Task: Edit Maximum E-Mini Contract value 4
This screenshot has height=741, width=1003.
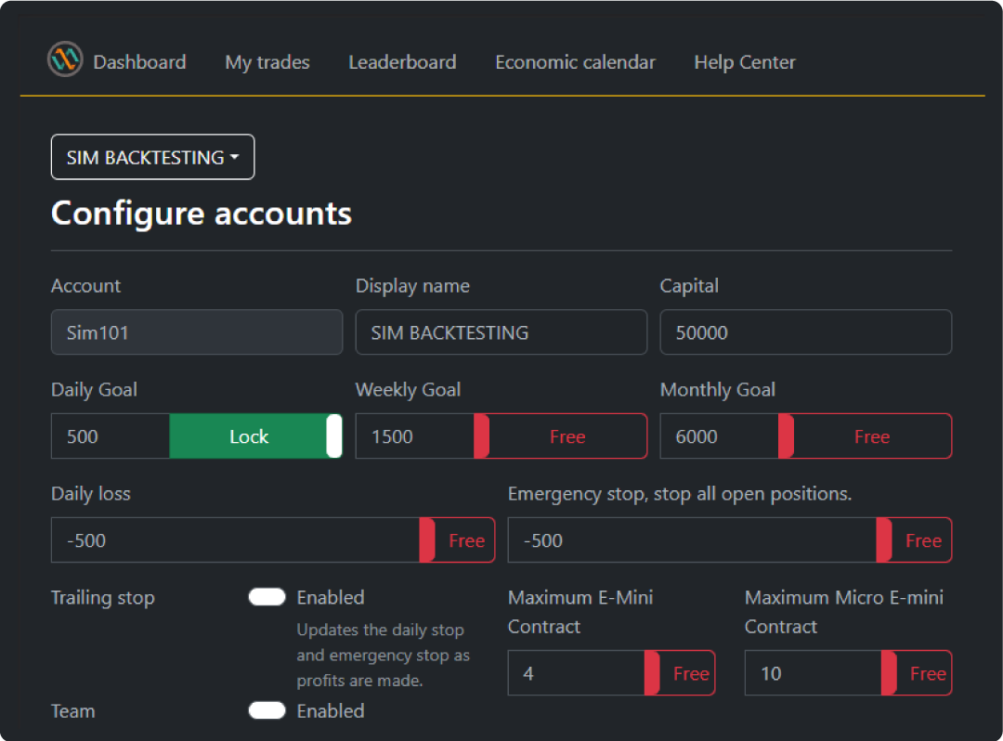Action: tap(577, 673)
